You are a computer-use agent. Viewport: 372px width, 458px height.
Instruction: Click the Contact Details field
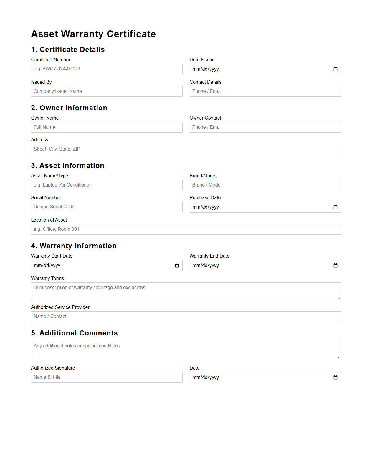(265, 91)
